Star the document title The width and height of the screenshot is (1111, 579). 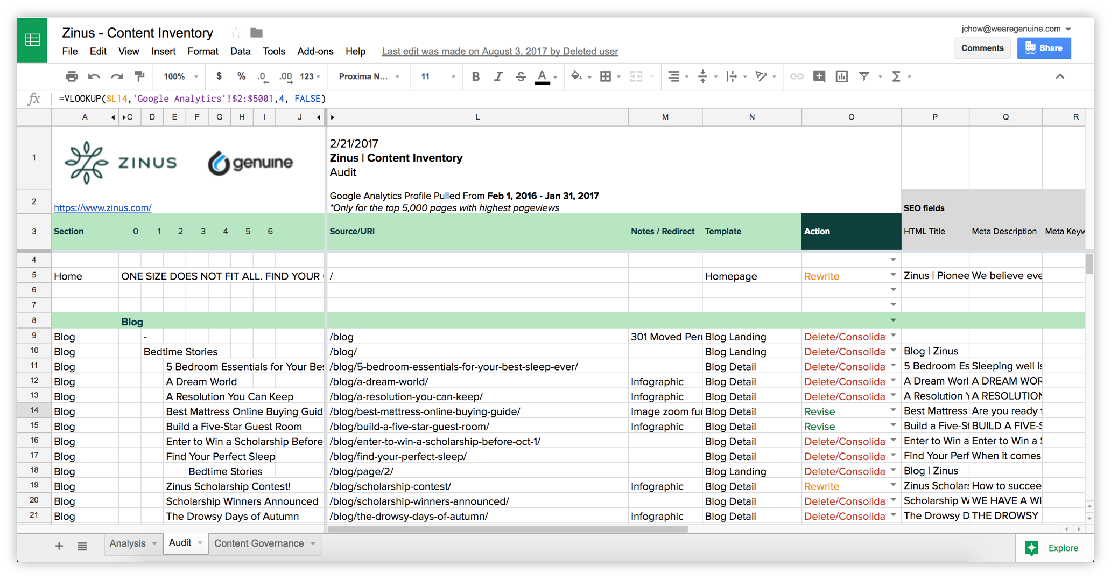click(x=235, y=33)
